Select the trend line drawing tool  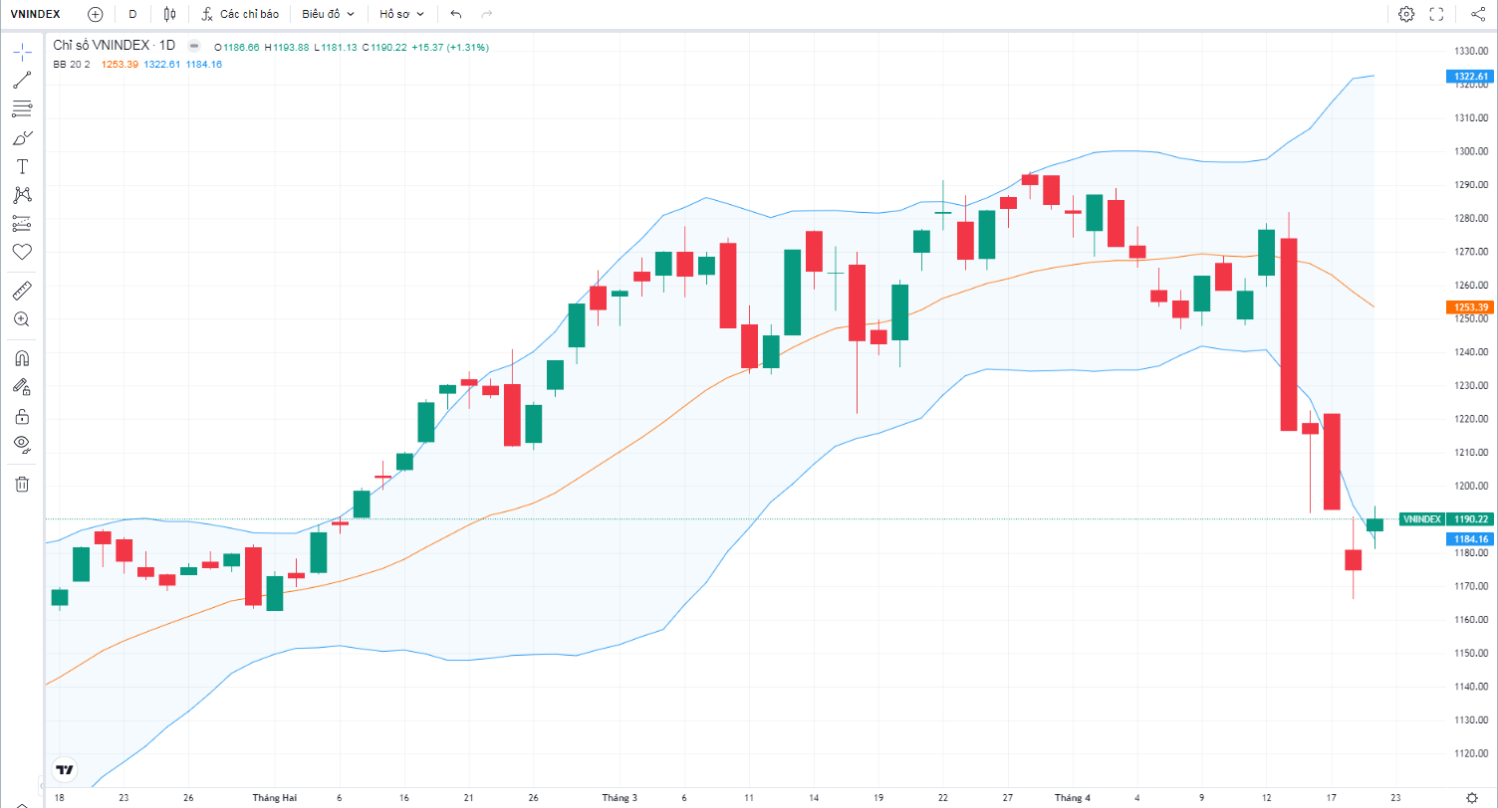[22, 80]
